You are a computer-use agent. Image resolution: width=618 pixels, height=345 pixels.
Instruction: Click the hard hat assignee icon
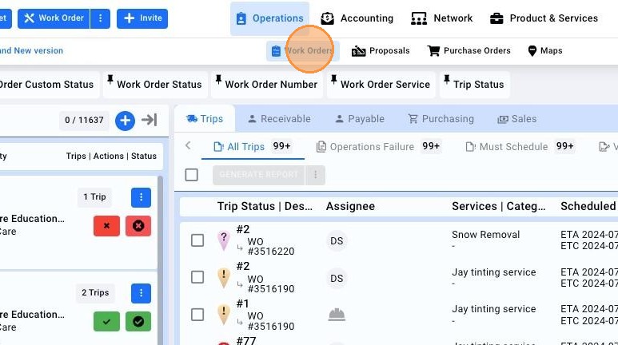click(337, 315)
